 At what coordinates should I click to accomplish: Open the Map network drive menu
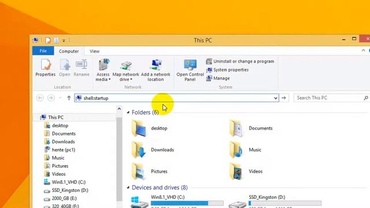tap(126, 70)
